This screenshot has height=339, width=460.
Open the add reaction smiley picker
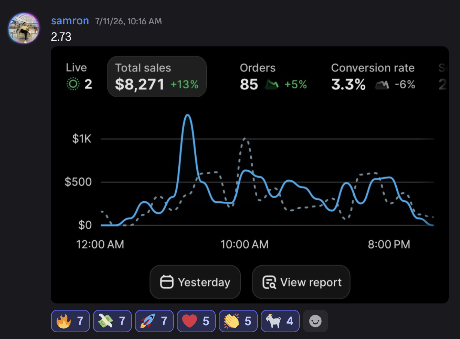tap(315, 321)
